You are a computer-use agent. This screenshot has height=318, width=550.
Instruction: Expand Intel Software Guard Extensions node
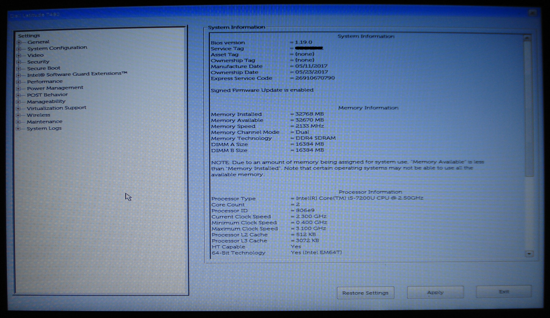[x=19, y=75]
